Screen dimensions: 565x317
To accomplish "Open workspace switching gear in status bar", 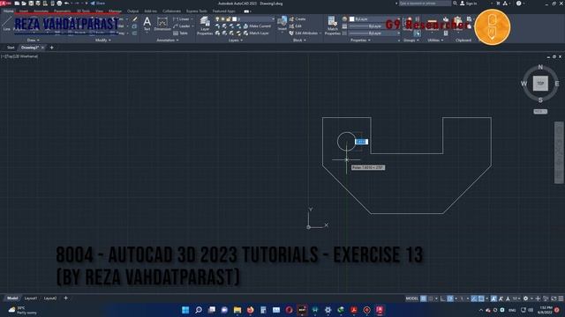I will [x=525, y=299].
